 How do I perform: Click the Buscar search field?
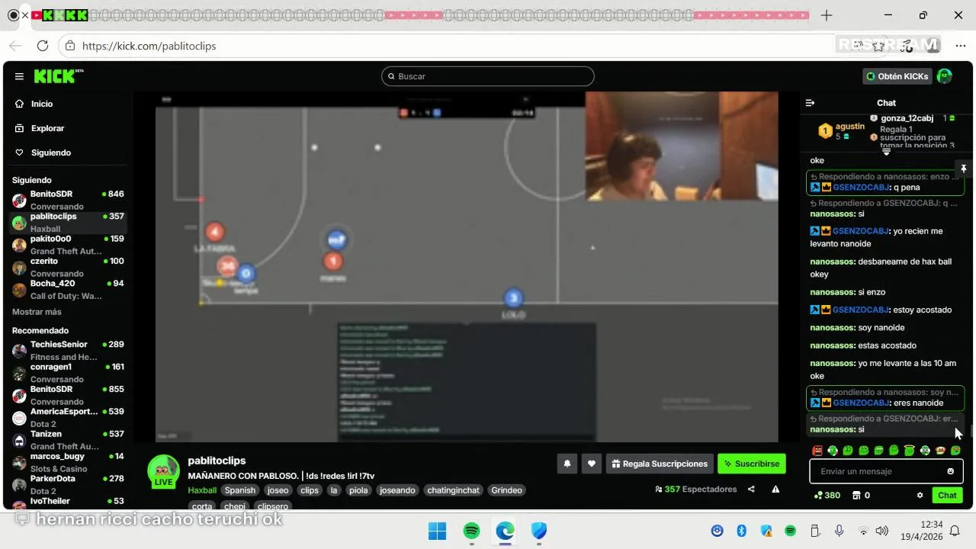[x=488, y=76]
